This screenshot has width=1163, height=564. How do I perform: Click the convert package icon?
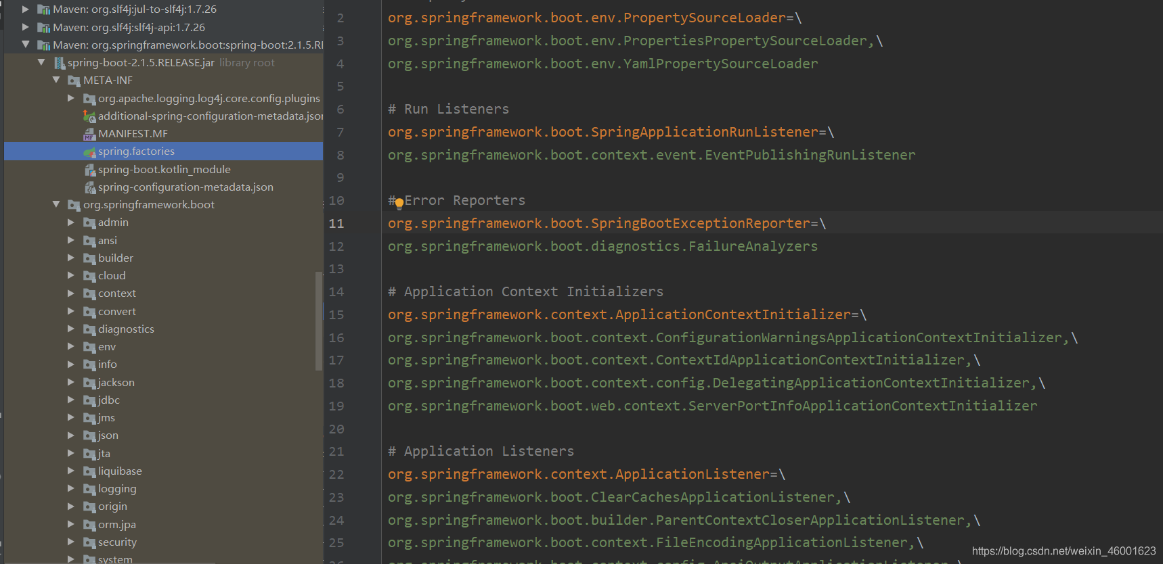(89, 312)
